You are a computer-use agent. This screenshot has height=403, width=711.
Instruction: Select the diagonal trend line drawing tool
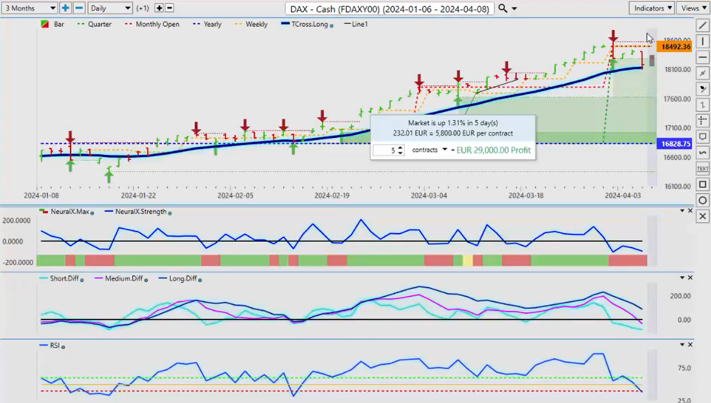(703, 25)
